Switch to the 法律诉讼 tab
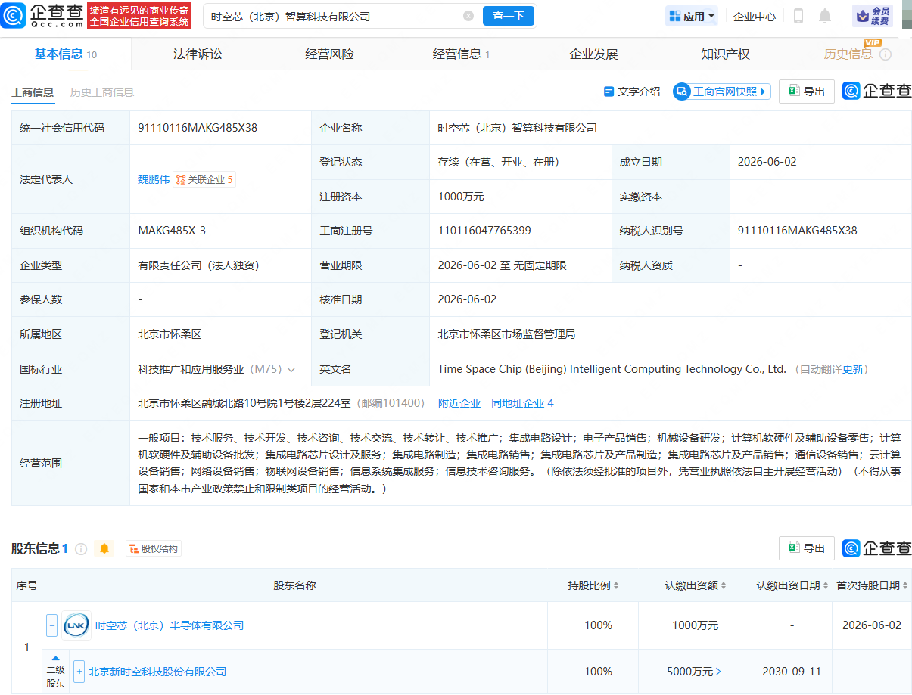This screenshot has width=912, height=695. (198, 54)
